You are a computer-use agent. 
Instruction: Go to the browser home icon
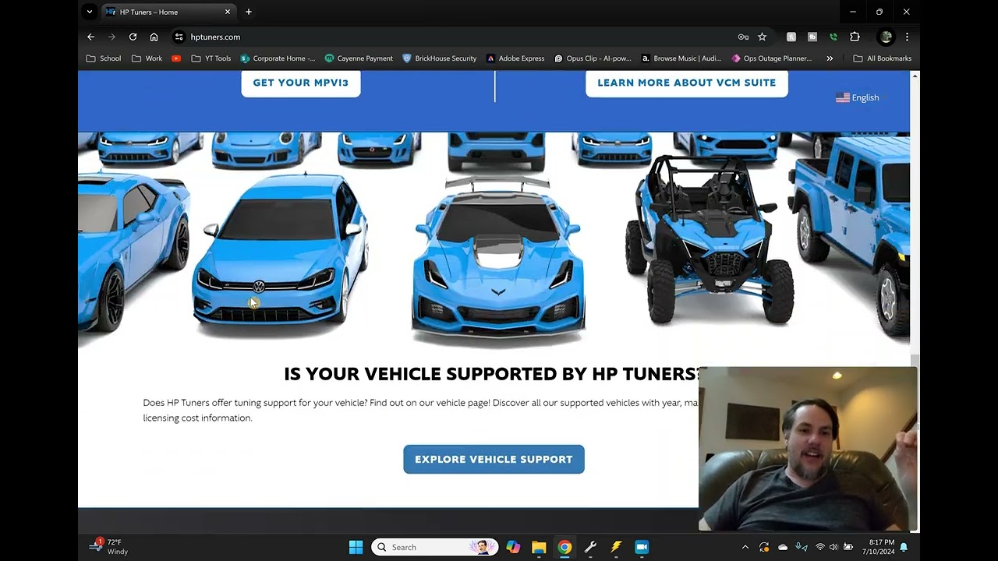tap(154, 37)
